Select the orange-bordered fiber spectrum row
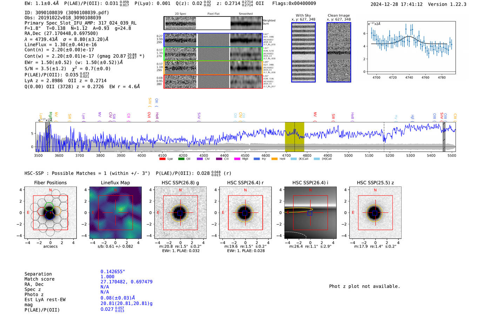This screenshot has height=334, width=491. tap(213, 68)
